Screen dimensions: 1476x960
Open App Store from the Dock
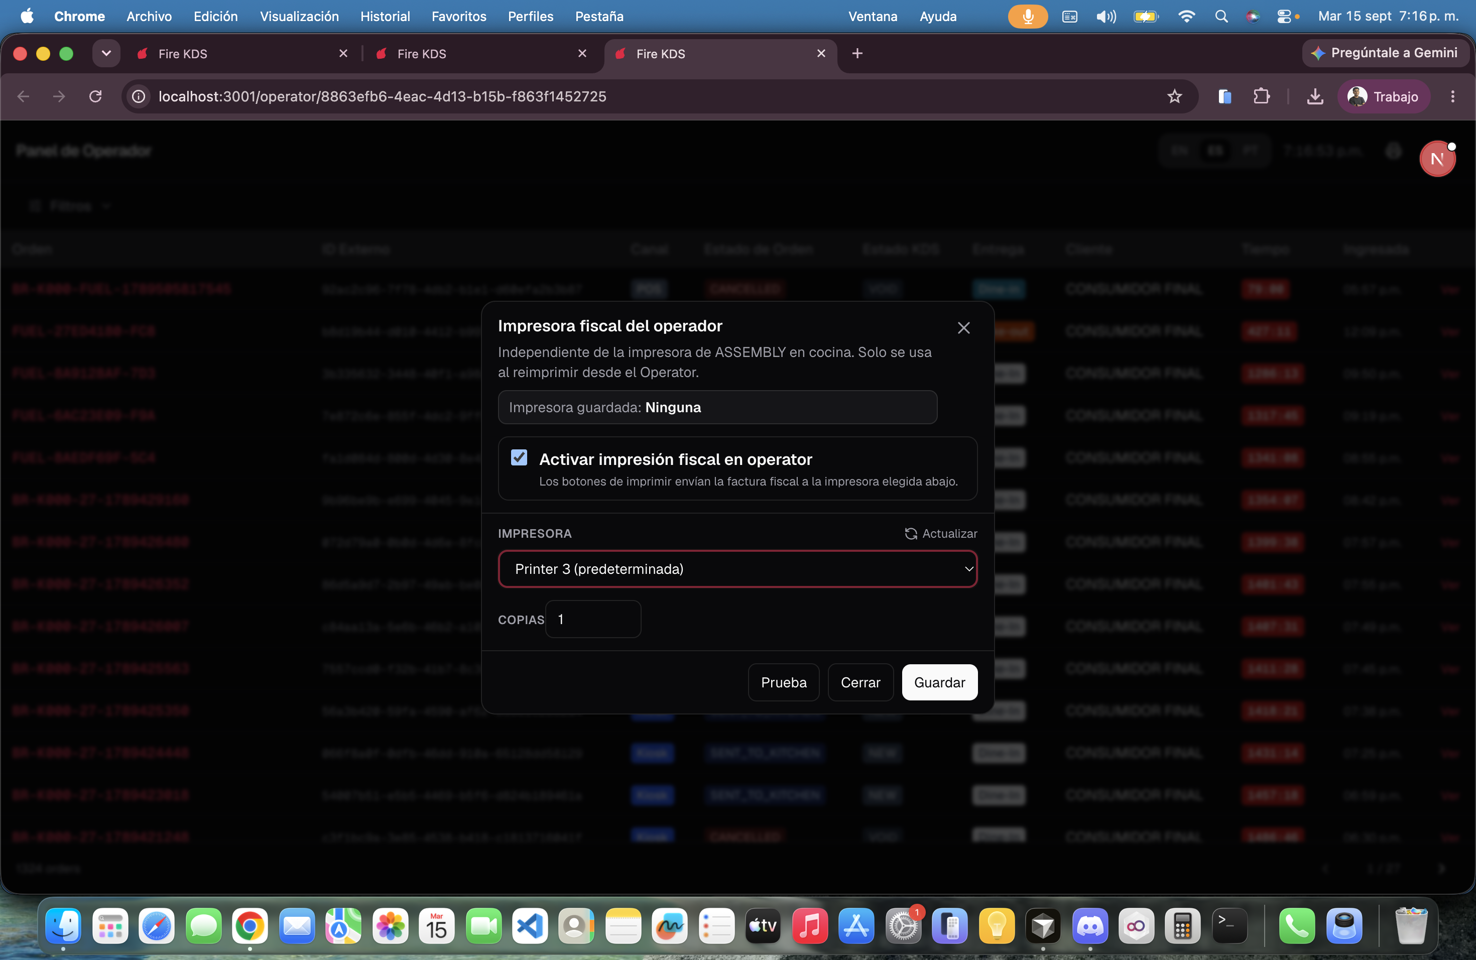pos(856,926)
